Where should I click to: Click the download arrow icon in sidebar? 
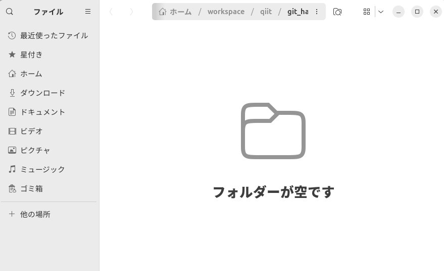12,93
